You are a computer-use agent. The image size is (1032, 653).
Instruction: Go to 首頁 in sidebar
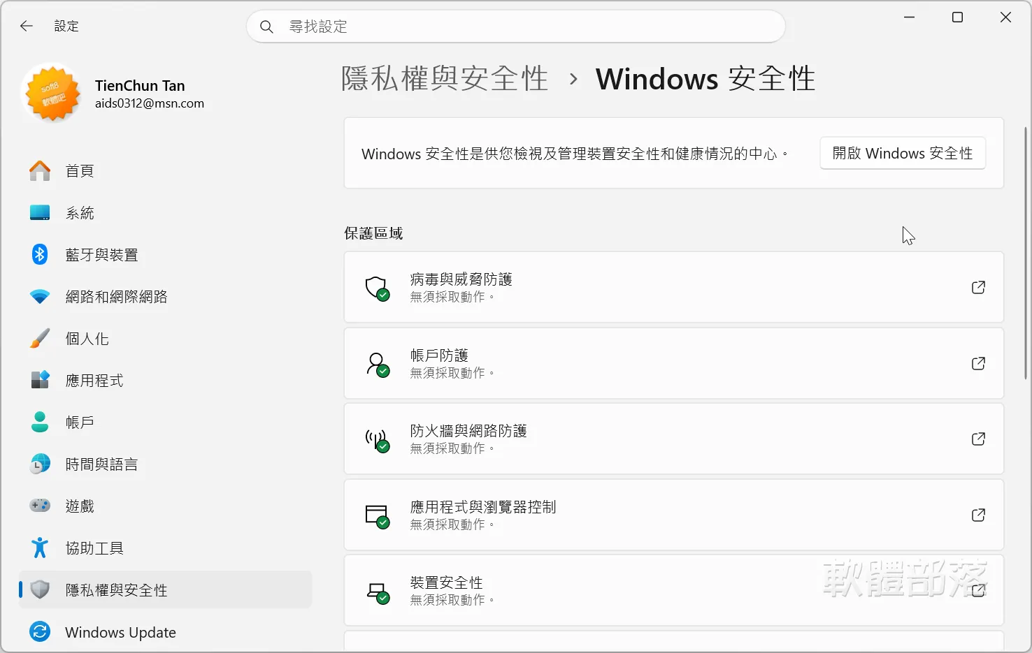click(166, 171)
